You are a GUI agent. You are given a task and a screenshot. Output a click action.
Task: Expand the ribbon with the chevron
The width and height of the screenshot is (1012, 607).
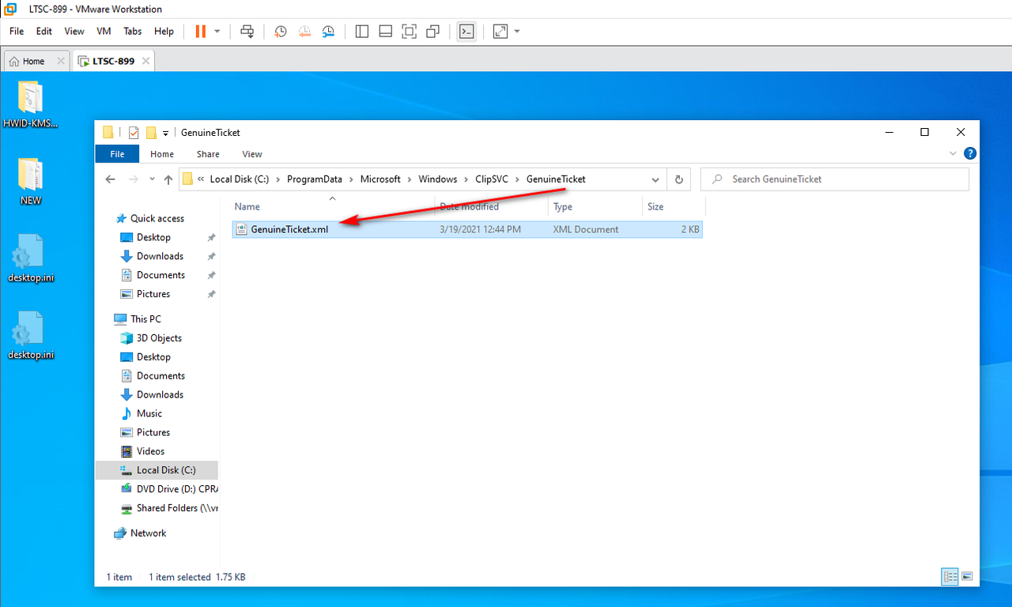click(952, 153)
